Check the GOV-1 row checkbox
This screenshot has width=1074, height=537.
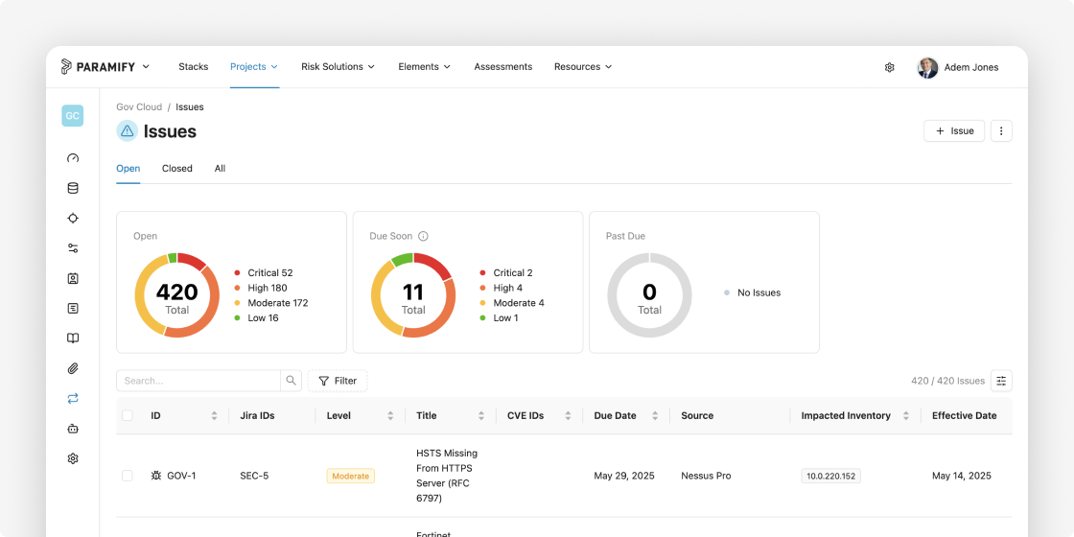click(x=128, y=476)
